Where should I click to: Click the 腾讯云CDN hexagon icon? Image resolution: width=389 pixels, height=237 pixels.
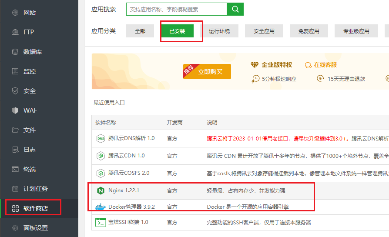tap(101, 156)
